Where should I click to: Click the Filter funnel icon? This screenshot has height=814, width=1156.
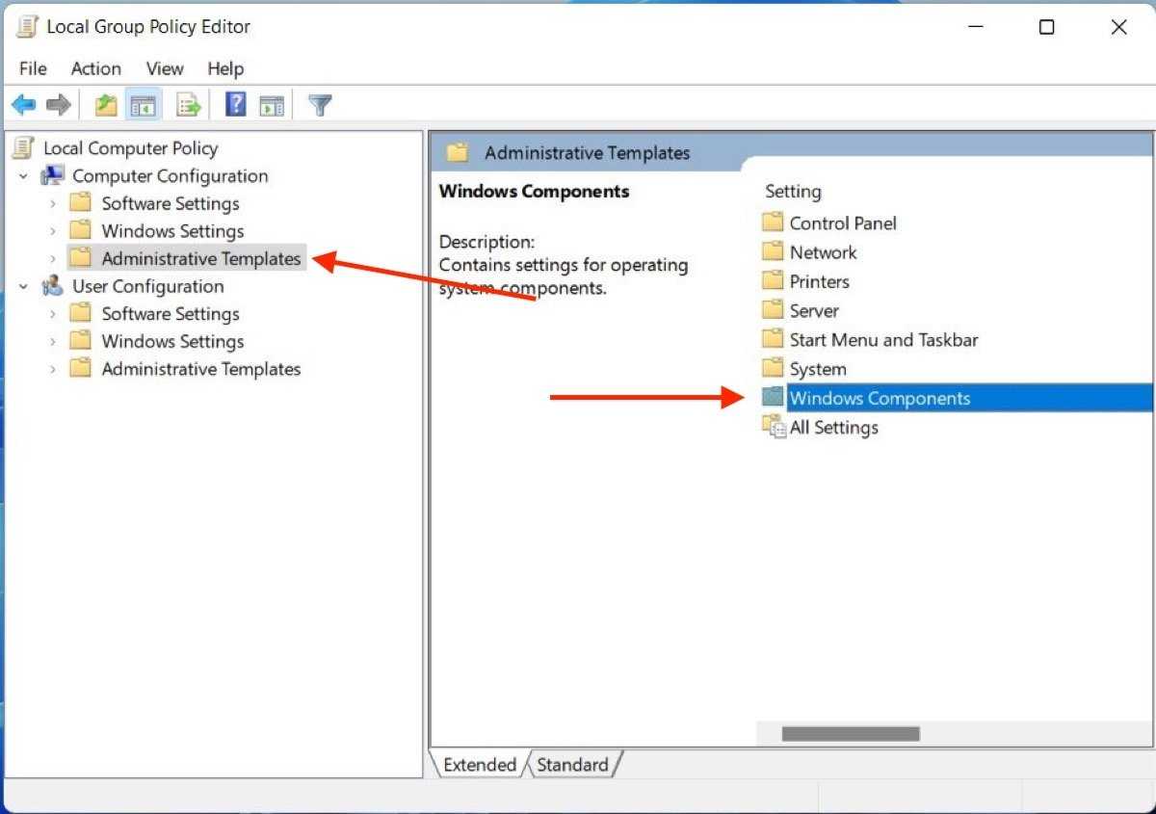tap(320, 105)
